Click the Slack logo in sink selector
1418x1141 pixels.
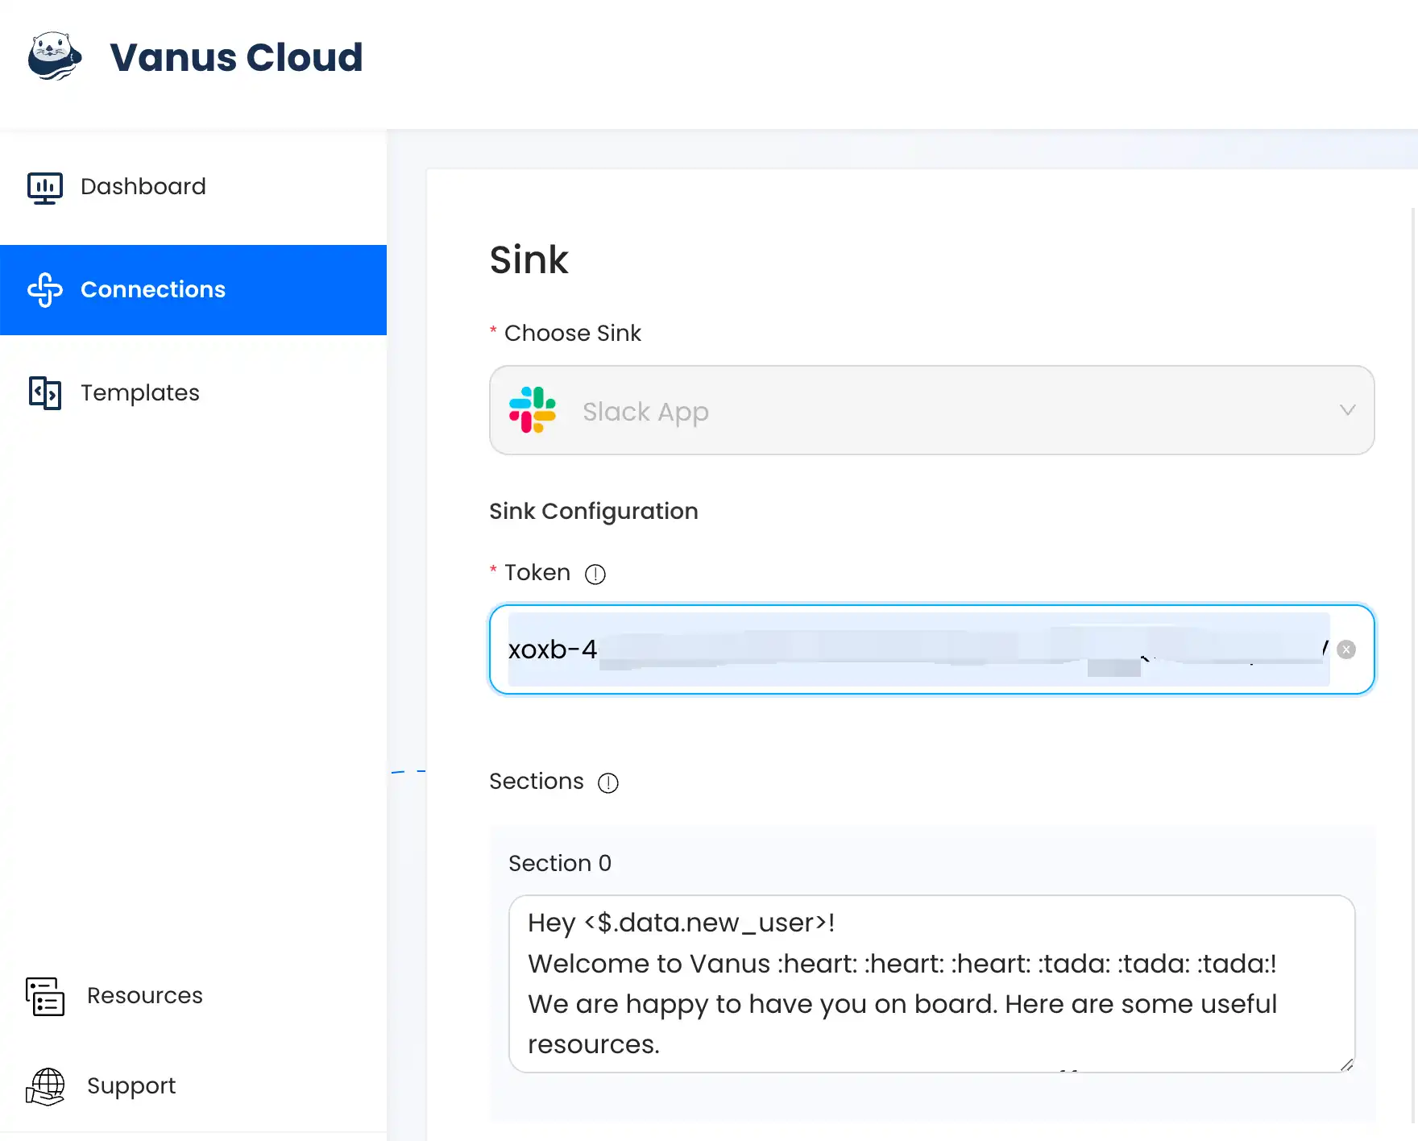tap(533, 410)
